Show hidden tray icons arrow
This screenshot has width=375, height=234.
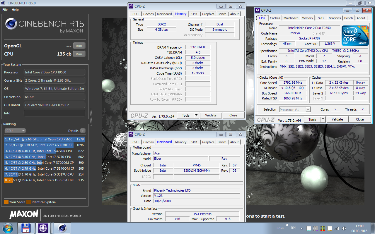coord(302,228)
